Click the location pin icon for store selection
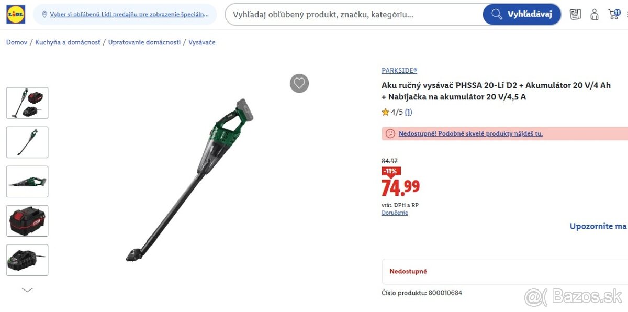The image size is (628, 312). (x=44, y=14)
